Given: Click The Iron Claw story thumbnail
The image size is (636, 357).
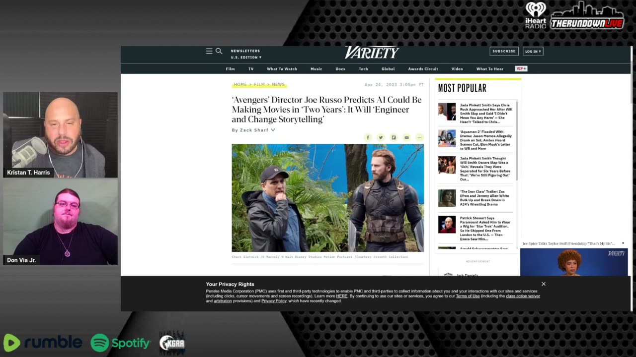Looking at the screenshot, I should click(447, 198).
